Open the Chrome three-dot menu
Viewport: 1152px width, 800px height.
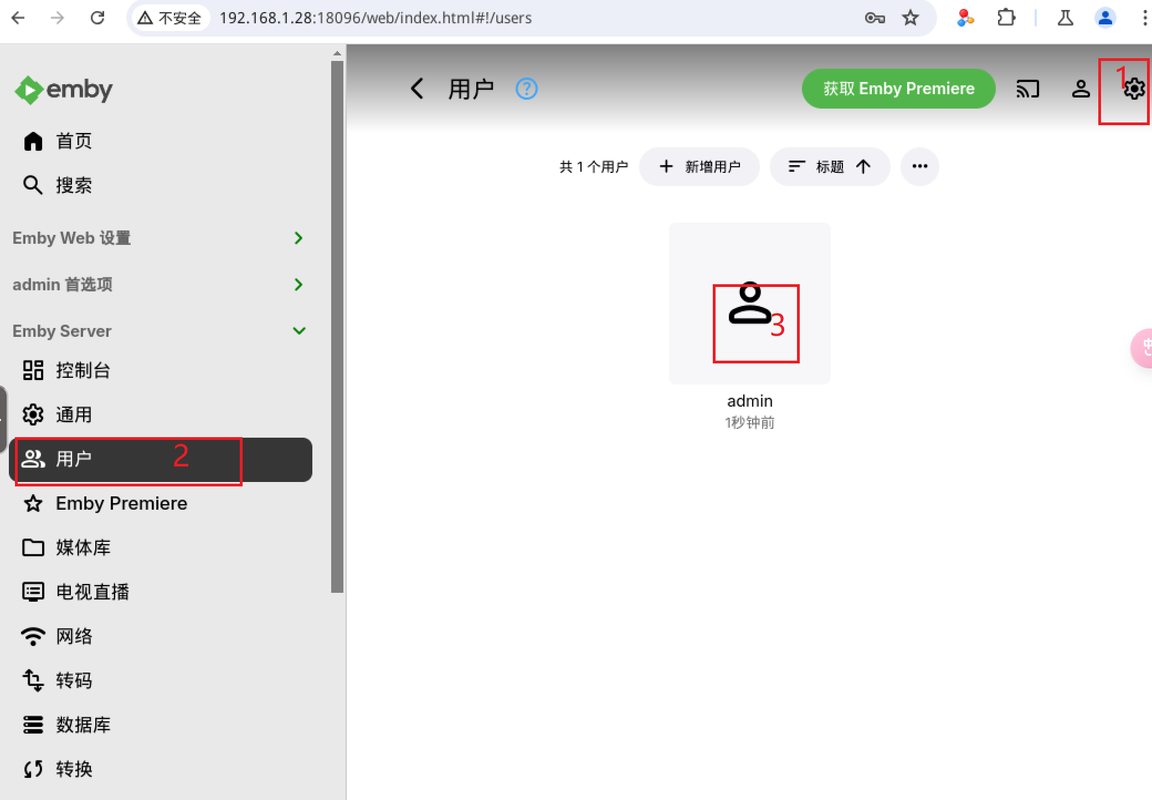[x=1144, y=18]
